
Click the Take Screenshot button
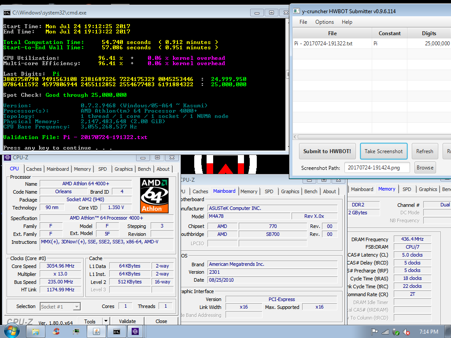pos(384,151)
